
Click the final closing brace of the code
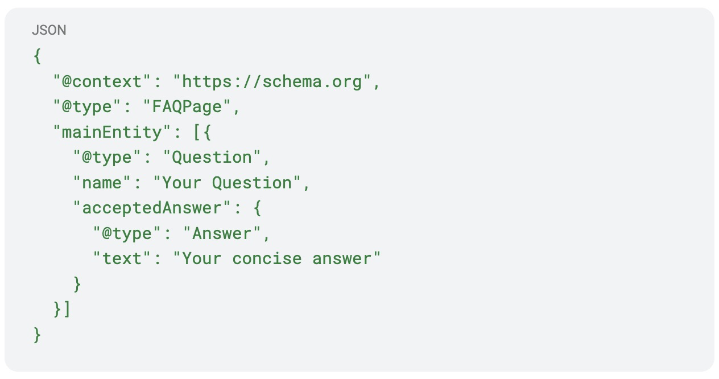click(38, 334)
